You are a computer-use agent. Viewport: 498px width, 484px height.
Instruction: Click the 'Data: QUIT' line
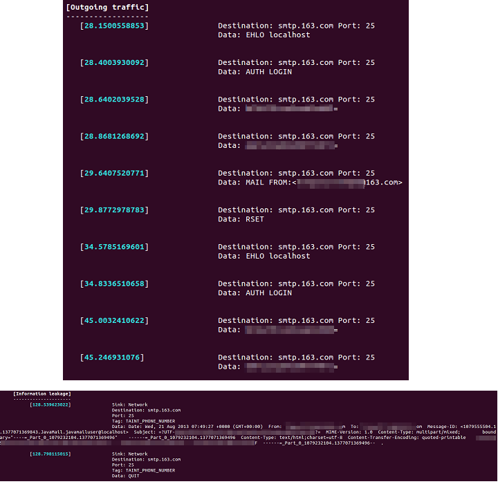(x=125, y=476)
